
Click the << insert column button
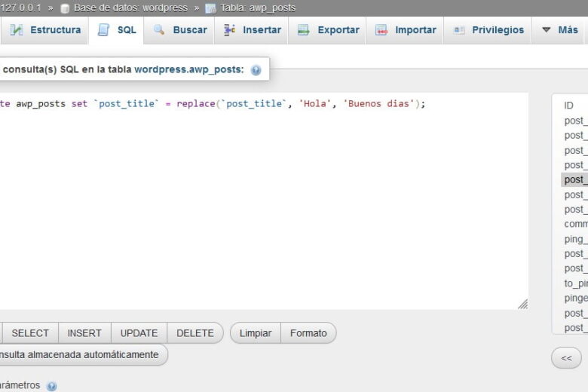pos(566,358)
